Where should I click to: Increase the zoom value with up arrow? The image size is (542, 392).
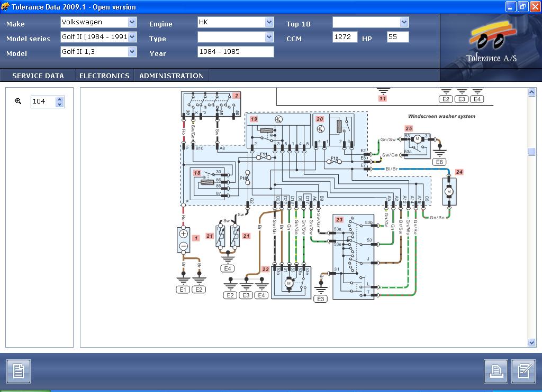[x=60, y=99]
